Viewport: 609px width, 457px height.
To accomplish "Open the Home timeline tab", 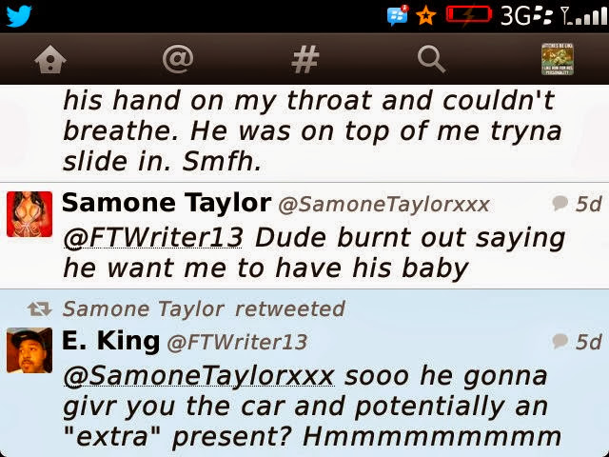I will pos(50,59).
